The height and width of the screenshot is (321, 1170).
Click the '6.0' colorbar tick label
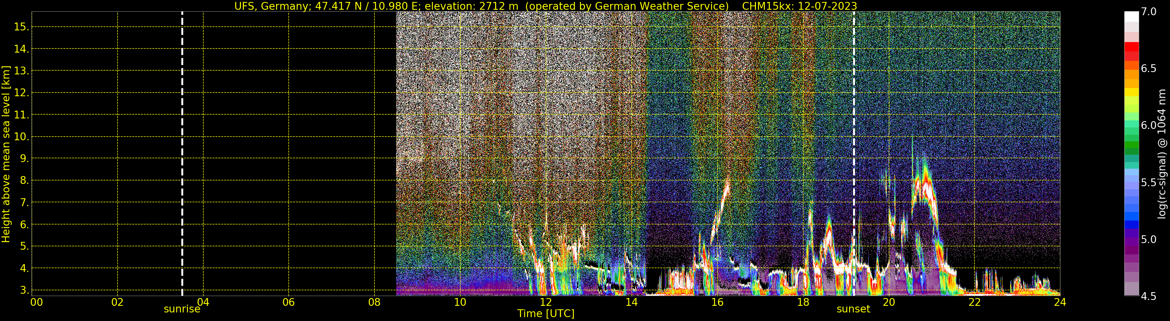pyautogui.click(x=1149, y=125)
